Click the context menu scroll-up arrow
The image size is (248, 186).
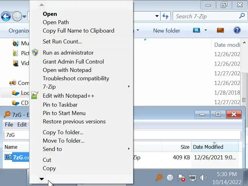tap(42, 5)
